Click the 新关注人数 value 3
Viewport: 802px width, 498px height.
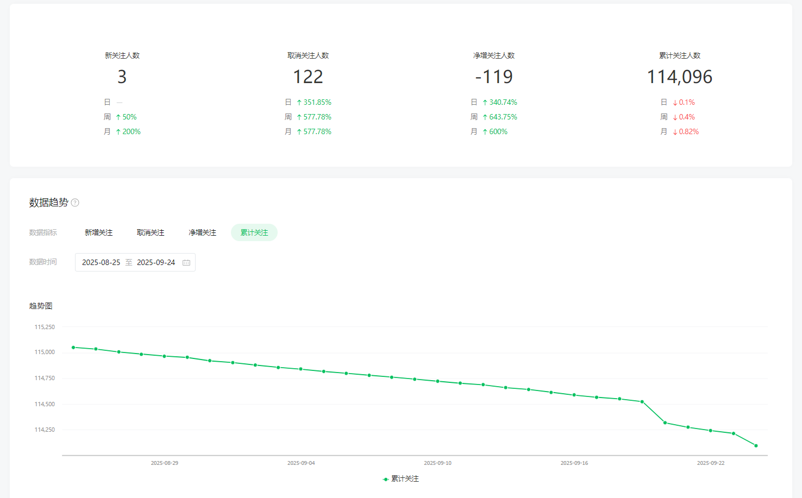pos(122,77)
